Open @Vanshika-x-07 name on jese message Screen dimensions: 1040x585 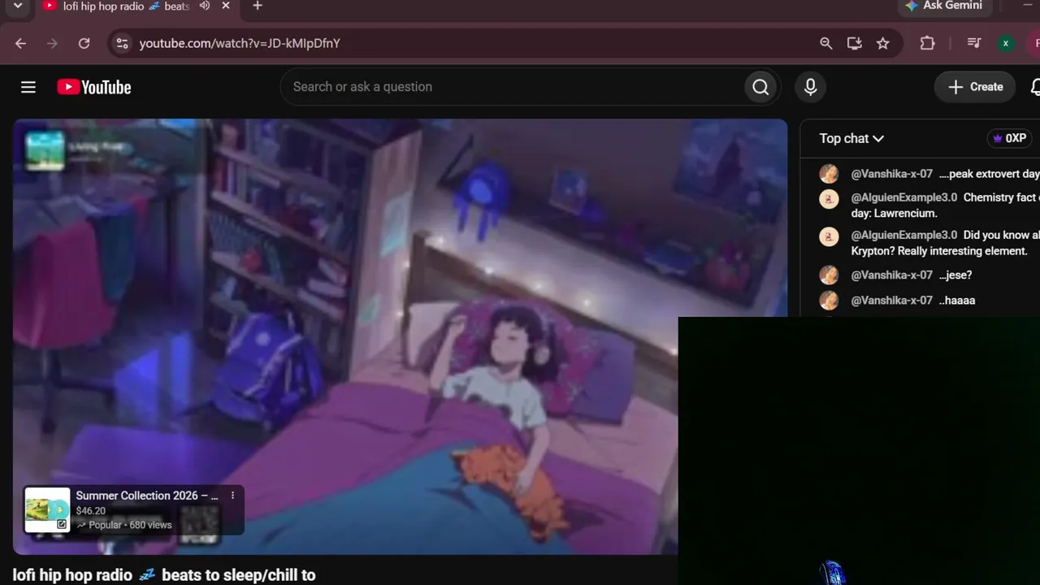891,275
